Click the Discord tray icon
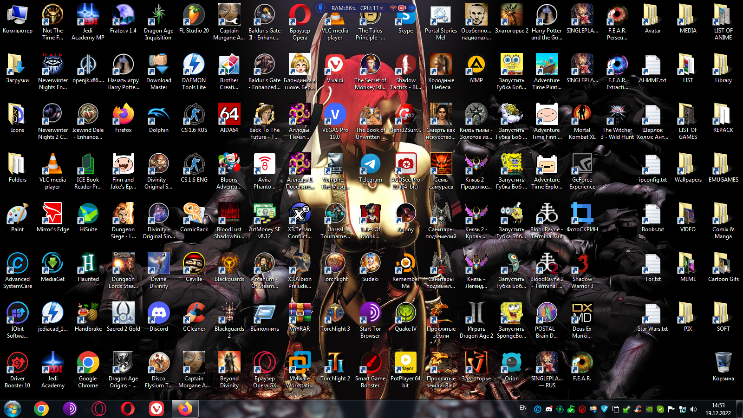 pyautogui.click(x=548, y=409)
